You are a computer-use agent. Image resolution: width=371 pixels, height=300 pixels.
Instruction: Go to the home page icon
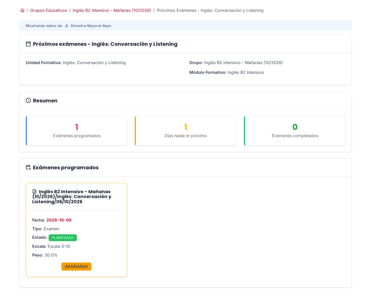click(x=22, y=10)
